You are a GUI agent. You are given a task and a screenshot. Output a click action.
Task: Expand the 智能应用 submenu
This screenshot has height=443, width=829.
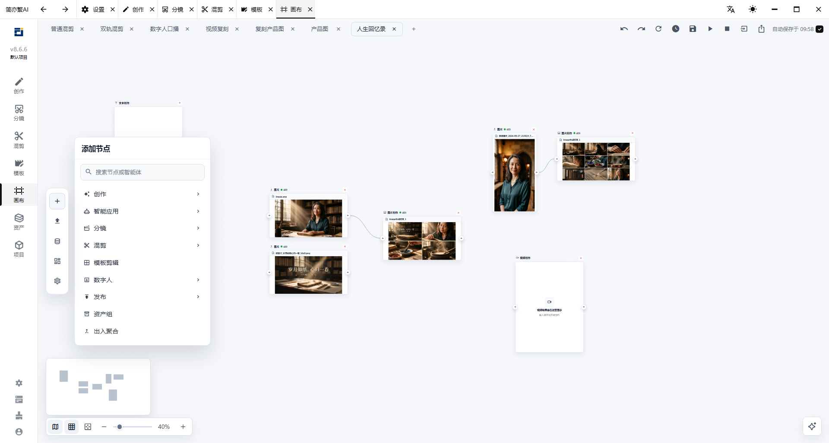coord(142,211)
